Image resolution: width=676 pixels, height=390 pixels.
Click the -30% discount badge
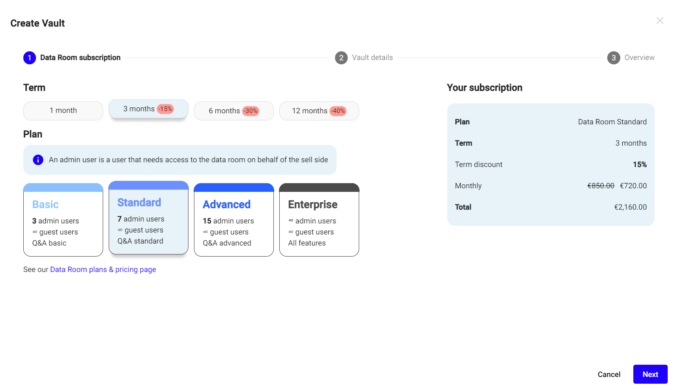(250, 111)
